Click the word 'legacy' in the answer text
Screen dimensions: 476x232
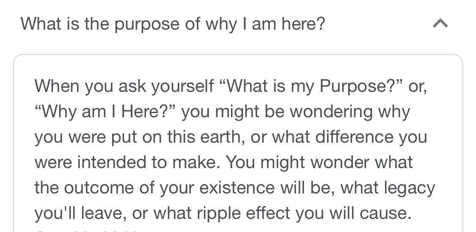pyautogui.click(x=409, y=188)
